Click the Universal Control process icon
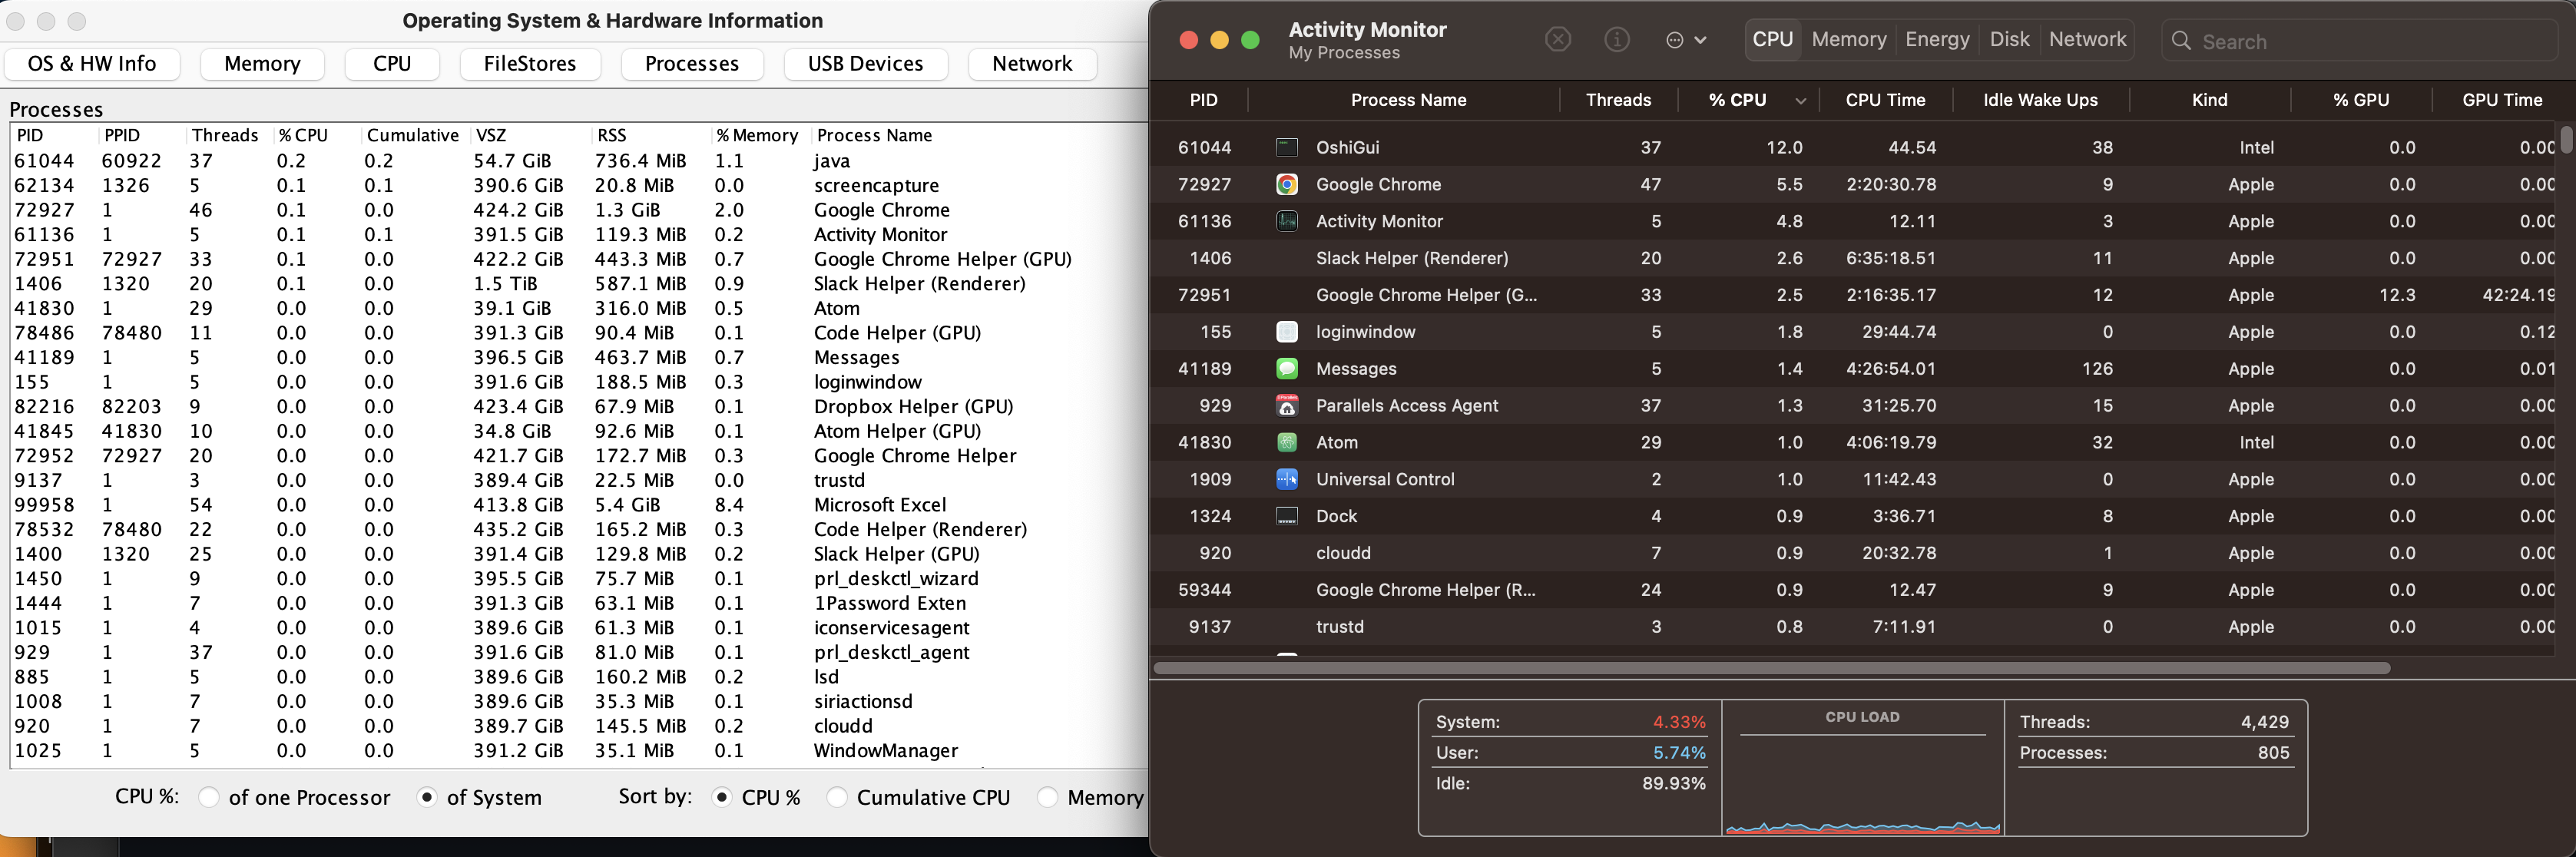The width and height of the screenshot is (2576, 857). 1286,479
